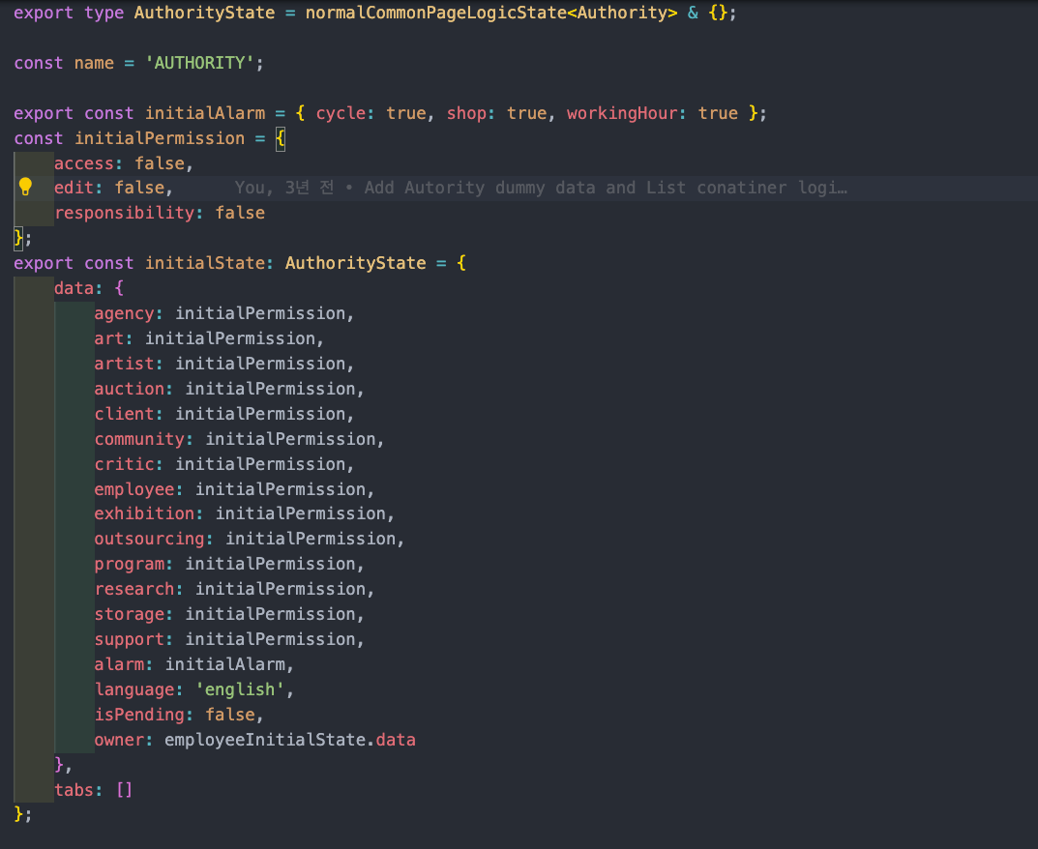Click the community property key
The height and width of the screenshot is (849, 1038).
[139, 439]
